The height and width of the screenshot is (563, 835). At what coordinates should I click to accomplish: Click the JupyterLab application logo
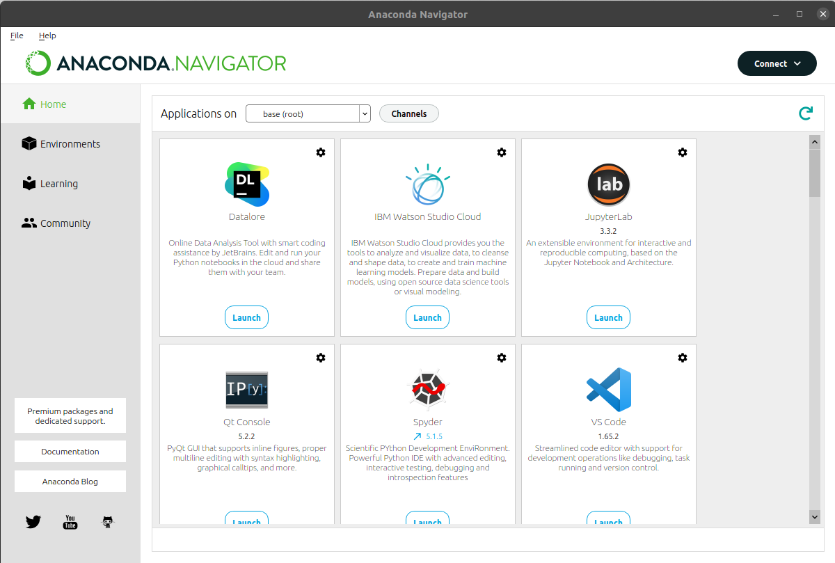click(609, 184)
